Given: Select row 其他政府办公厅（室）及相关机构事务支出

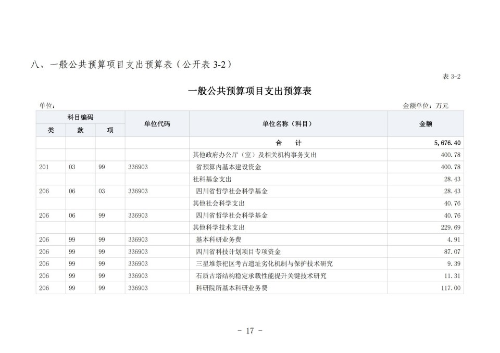Looking at the screenshot, I should (x=249, y=155).
